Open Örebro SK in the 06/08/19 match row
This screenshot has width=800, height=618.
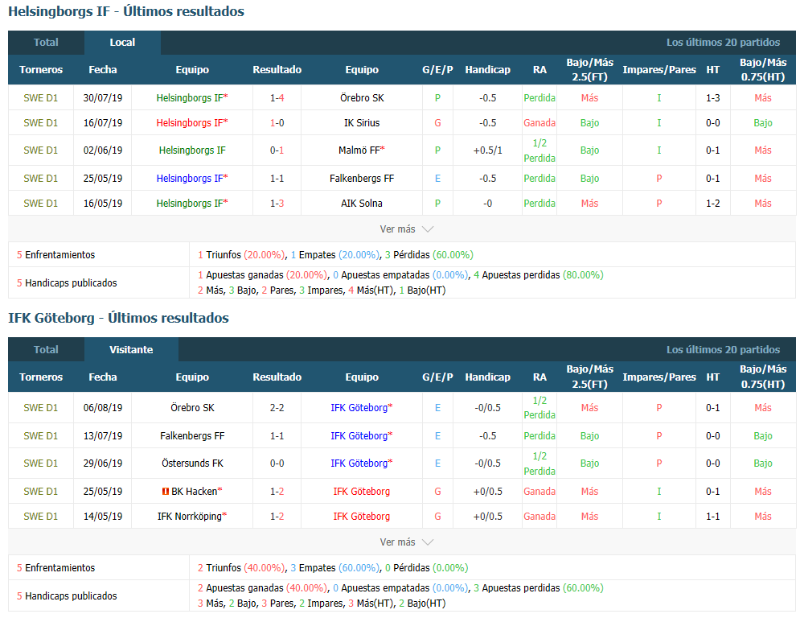[192, 407]
